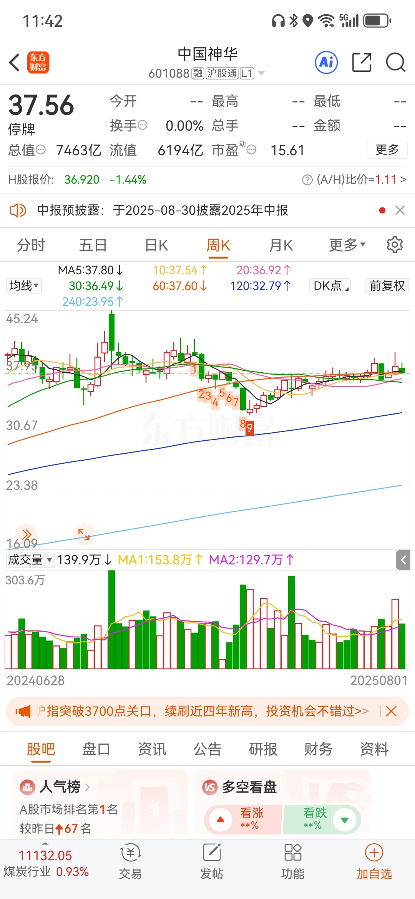
Task: Vote 看跌 with the down arrow
Action: pyautogui.click(x=345, y=819)
